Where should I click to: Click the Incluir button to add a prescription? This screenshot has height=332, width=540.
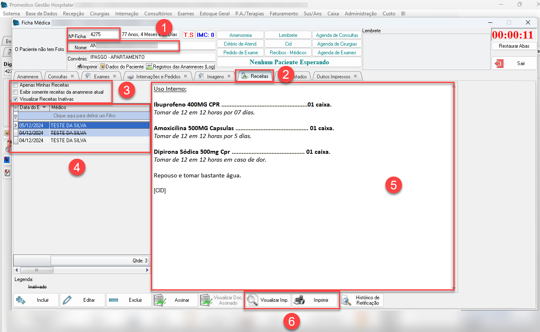(36, 300)
